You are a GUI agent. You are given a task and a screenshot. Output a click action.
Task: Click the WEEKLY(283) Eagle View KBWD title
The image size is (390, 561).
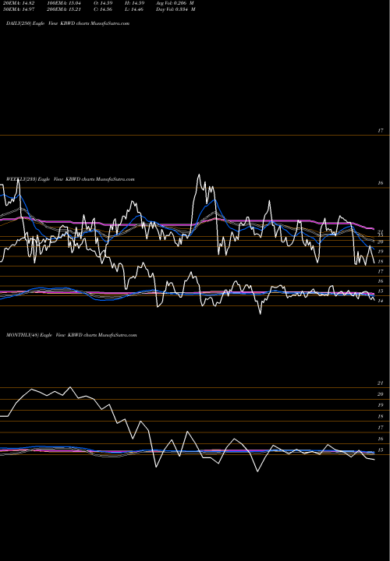coord(70,179)
